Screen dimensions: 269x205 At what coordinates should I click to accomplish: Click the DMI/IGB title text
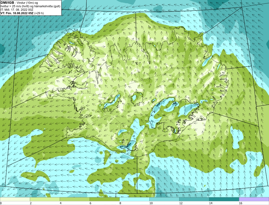pos(7,3)
